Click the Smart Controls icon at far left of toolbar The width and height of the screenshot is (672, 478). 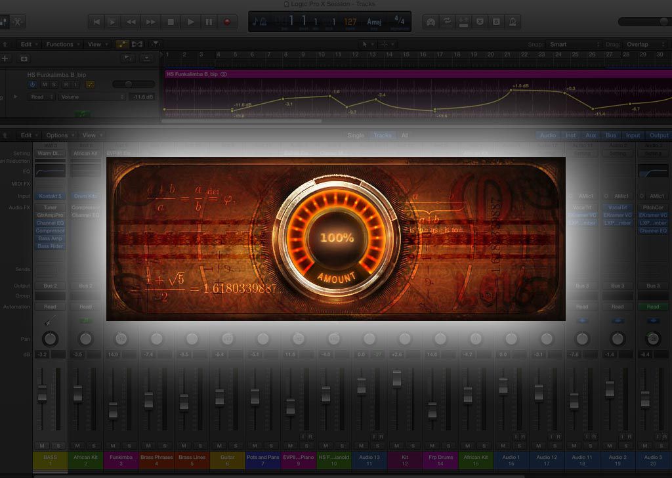18,22
